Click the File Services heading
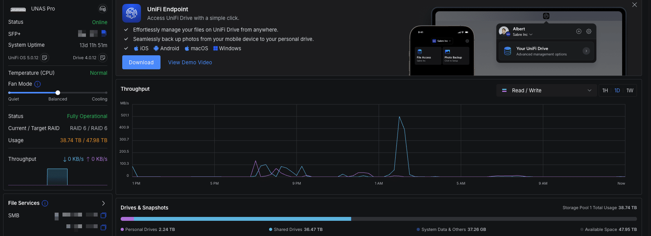 point(24,203)
